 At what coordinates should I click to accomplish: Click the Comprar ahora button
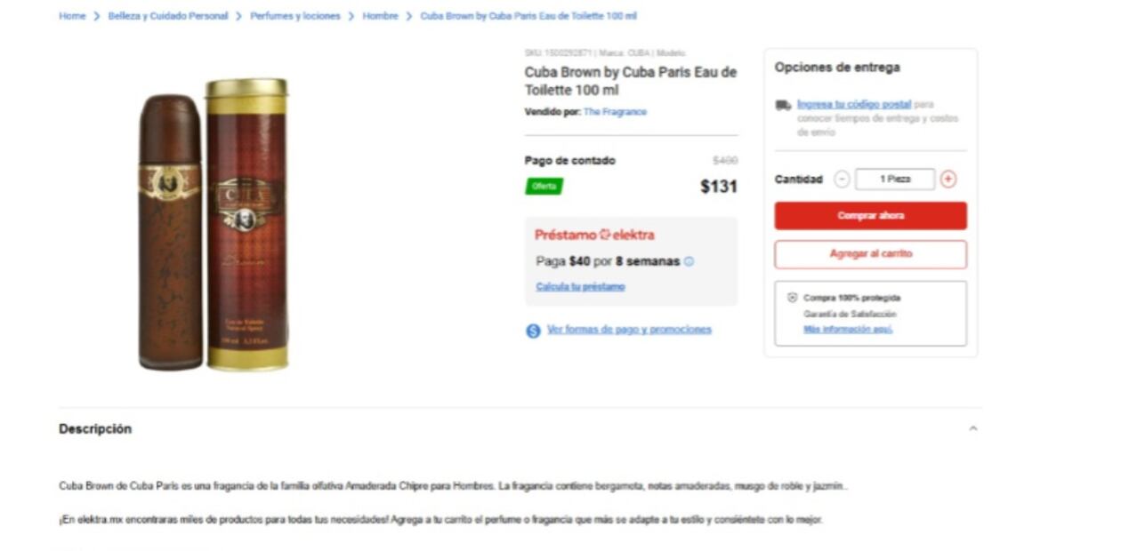(x=870, y=216)
